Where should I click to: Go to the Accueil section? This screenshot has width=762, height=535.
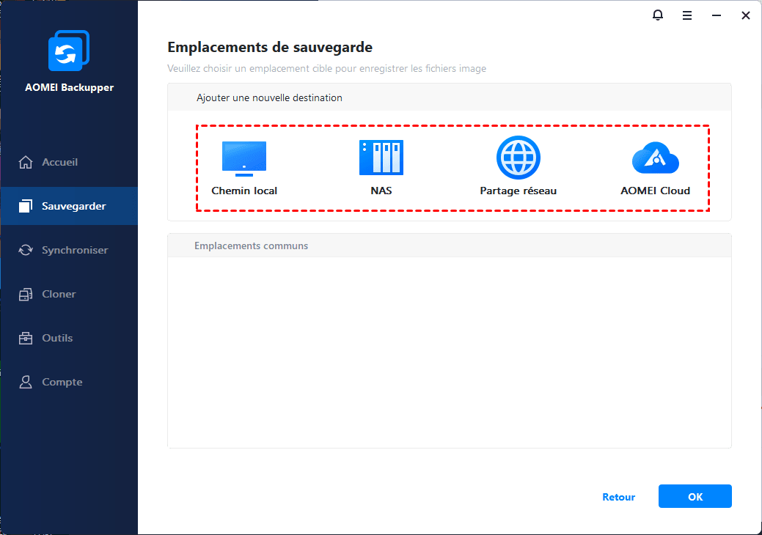click(69, 162)
